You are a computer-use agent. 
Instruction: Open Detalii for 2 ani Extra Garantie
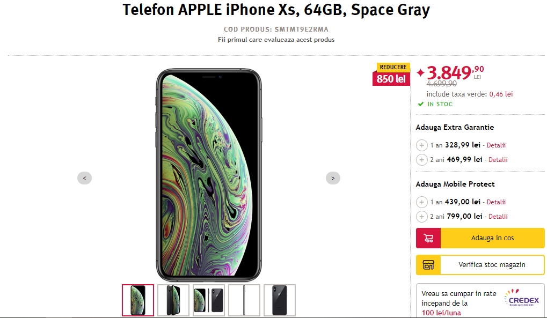(x=498, y=160)
